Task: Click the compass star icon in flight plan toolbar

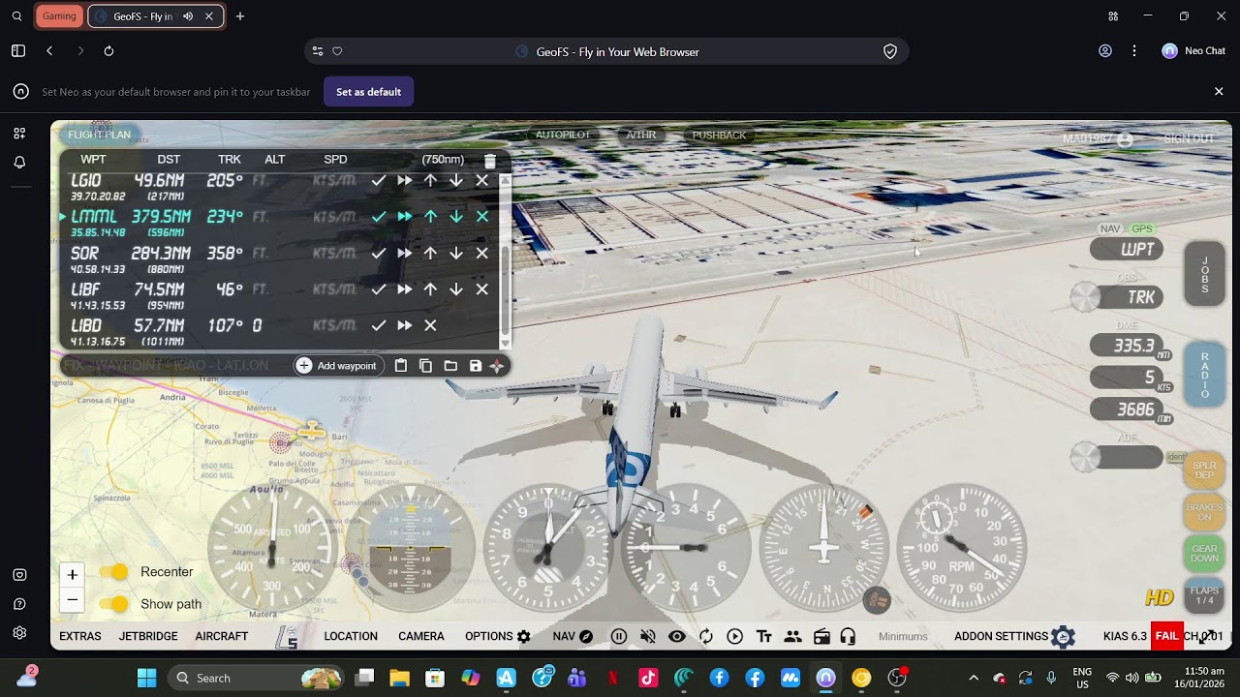Action: (x=497, y=365)
